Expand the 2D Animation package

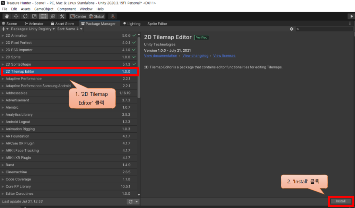coord(3,36)
